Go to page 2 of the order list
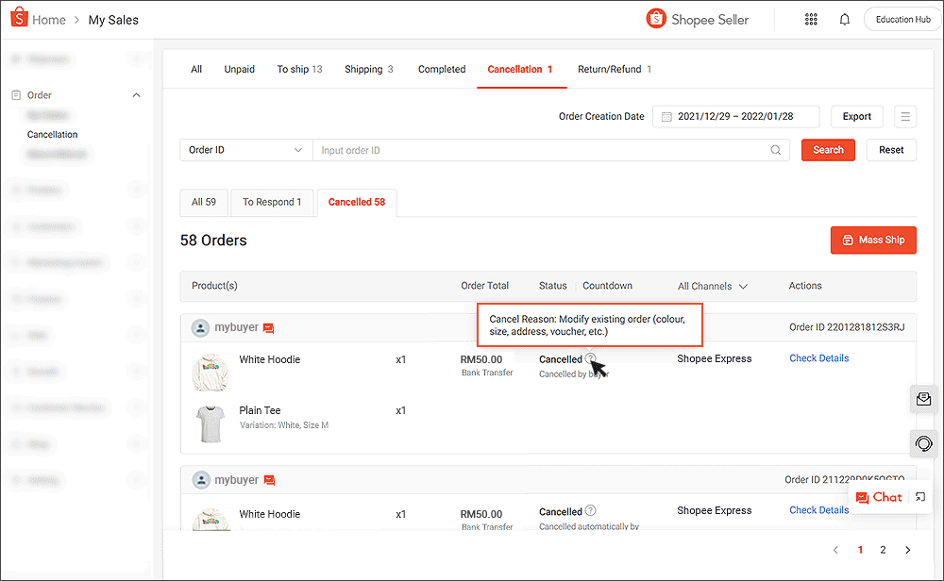 pyautogui.click(x=883, y=549)
